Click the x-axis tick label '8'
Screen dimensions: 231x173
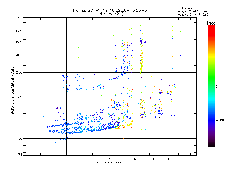pyautogui.click(x=153, y=159)
